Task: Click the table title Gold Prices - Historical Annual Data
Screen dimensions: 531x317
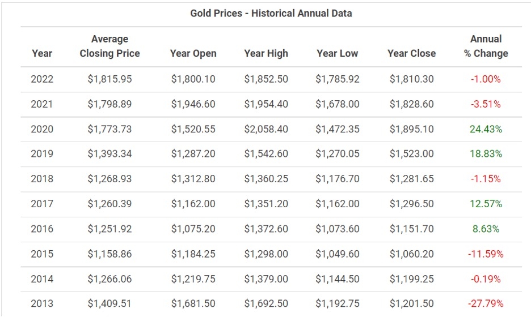Action: coord(271,13)
